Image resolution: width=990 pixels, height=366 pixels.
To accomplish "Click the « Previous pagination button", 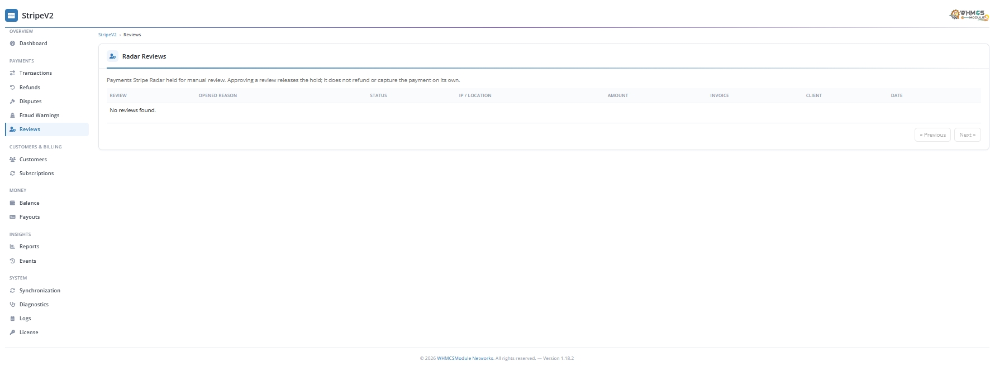I will [x=932, y=135].
